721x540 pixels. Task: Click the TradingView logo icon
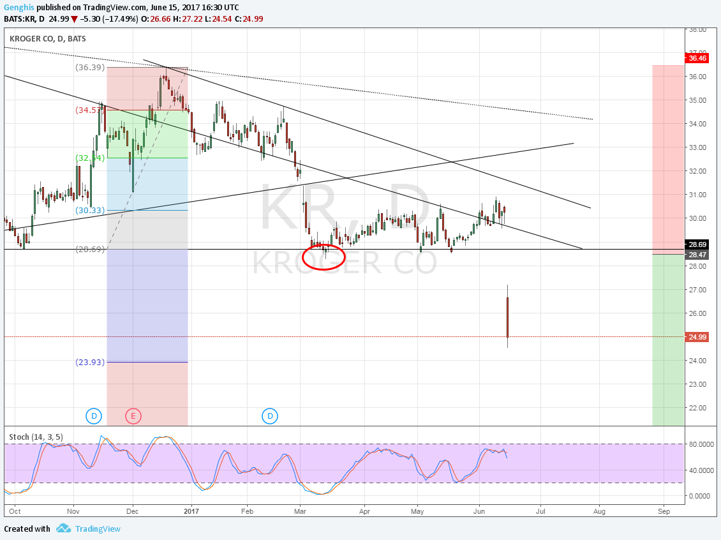pos(63,529)
